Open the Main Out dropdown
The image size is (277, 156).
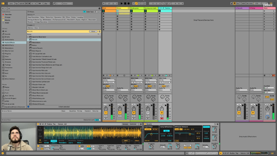point(269,92)
